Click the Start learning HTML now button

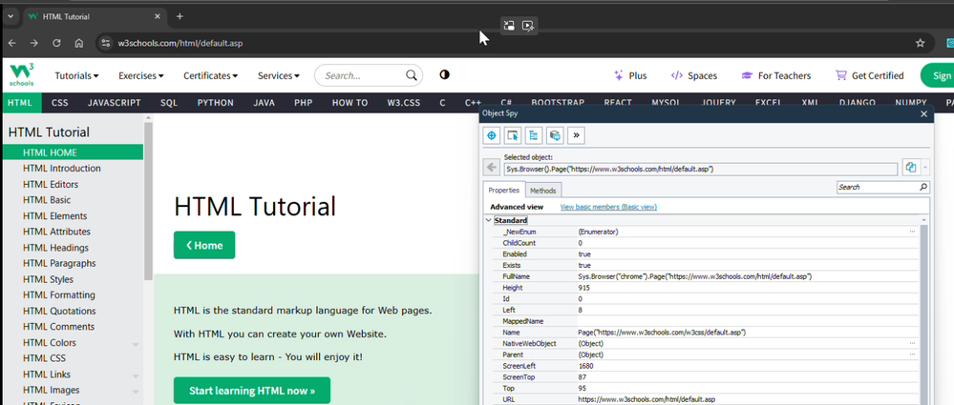click(x=251, y=391)
